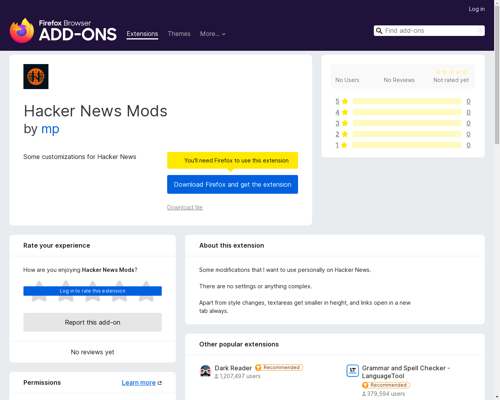The height and width of the screenshot is (400, 500).
Task: Open the More... dropdown menu
Action: pyautogui.click(x=213, y=34)
